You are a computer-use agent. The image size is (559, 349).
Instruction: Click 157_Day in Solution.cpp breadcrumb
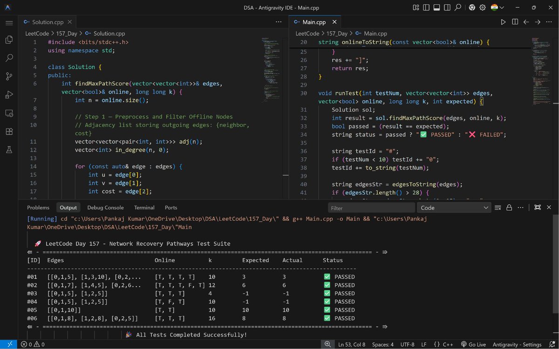pos(67,34)
